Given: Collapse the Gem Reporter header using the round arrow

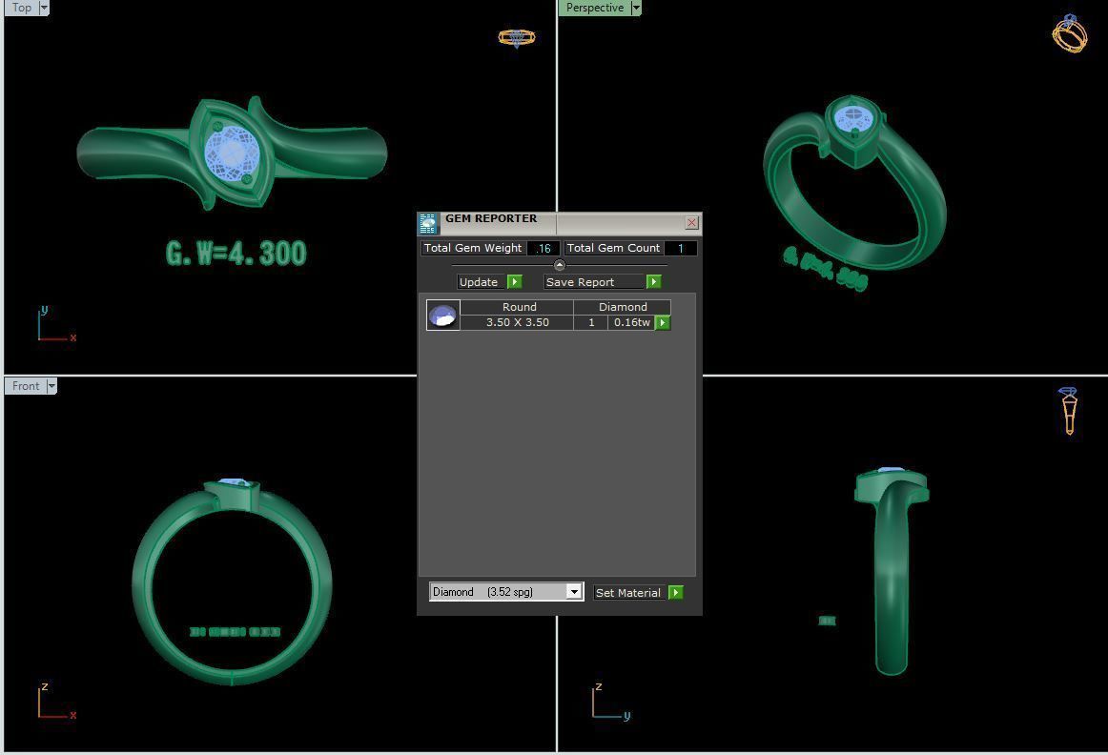Looking at the screenshot, I should click(560, 265).
